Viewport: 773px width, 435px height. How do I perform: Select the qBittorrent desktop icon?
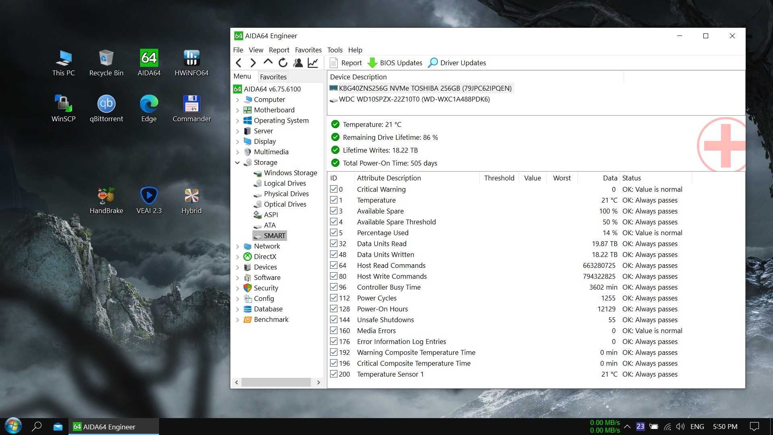click(106, 109)
